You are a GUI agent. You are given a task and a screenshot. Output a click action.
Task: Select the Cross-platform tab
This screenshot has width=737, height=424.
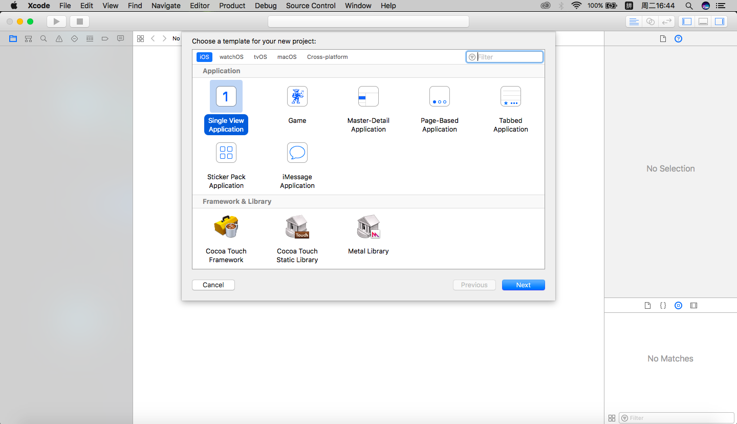pyautogui.click(x=328, y=57)
